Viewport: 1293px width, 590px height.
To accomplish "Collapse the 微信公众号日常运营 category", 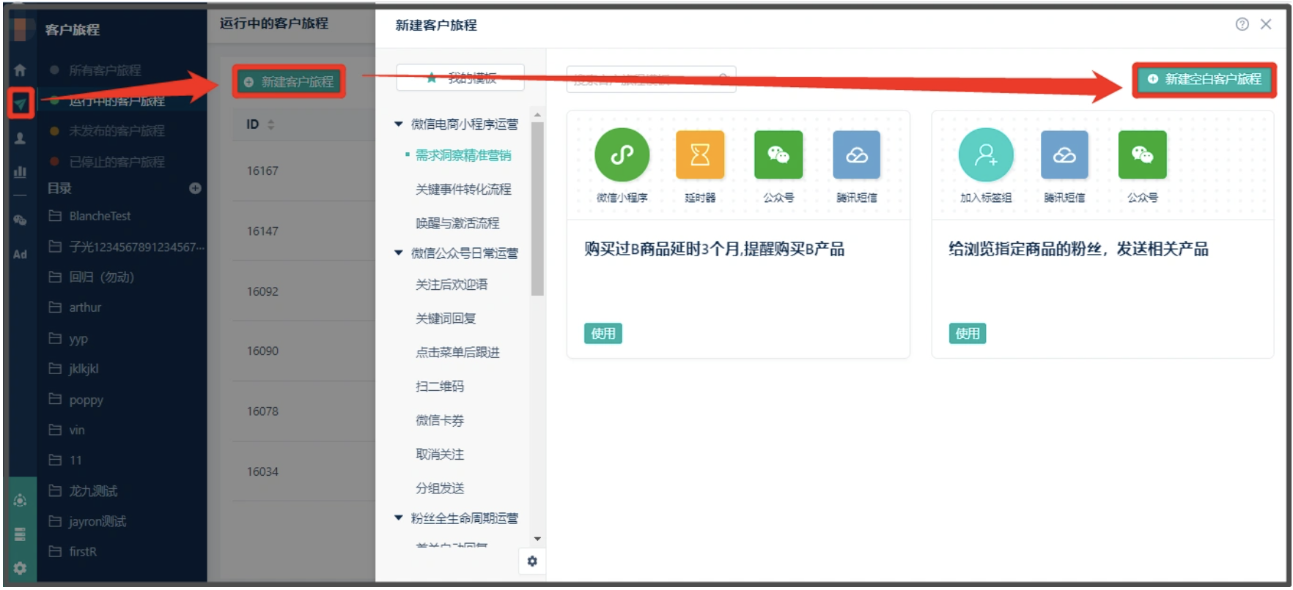I will click(399, 253).
